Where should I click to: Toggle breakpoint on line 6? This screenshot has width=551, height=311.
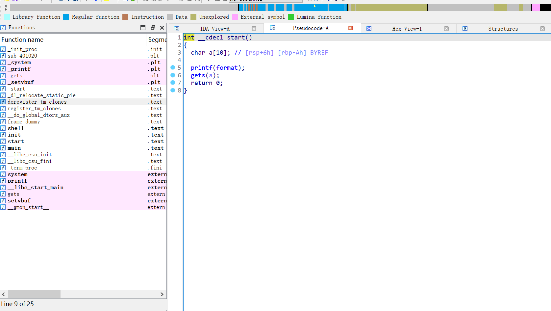tap(173, 75)
